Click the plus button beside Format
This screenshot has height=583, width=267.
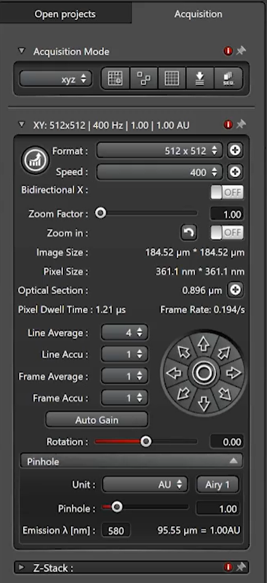(x=235, y=151)
